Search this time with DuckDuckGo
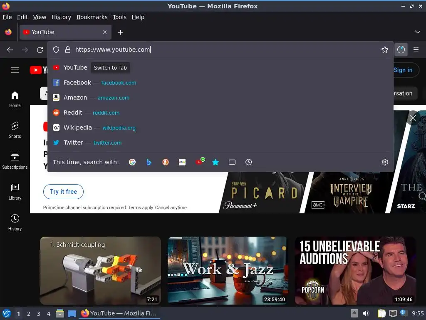426x320 pixels. (166, 162)
